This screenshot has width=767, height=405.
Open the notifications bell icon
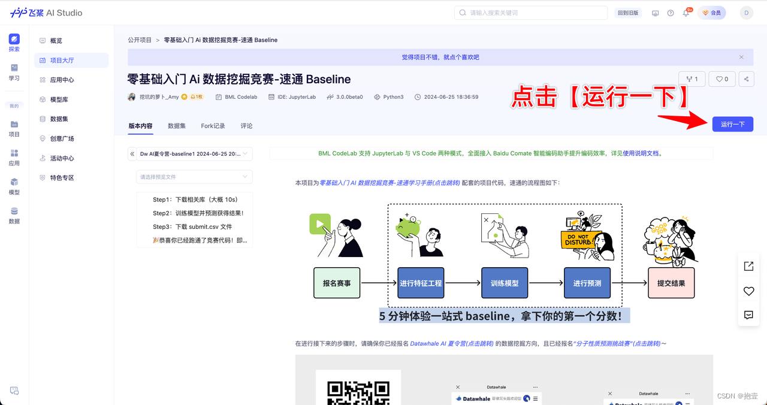[686, 13]
